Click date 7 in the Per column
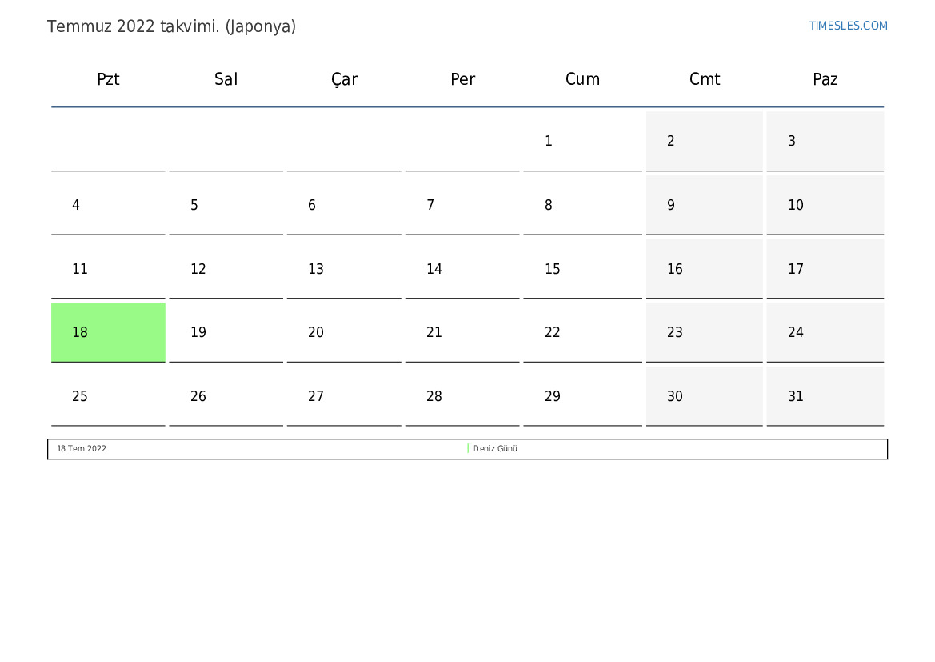Viewport: 935px width, 662px height. pos(462,205)
